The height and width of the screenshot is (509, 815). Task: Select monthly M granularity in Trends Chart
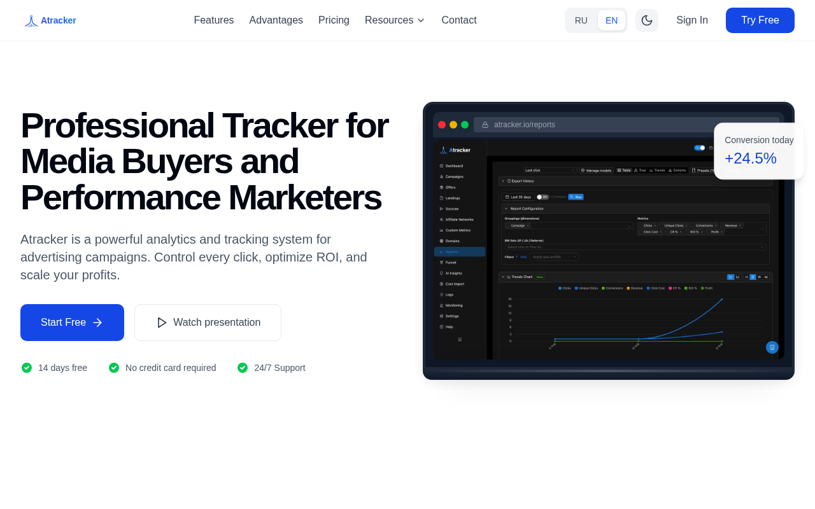click(x=766, y=277)
